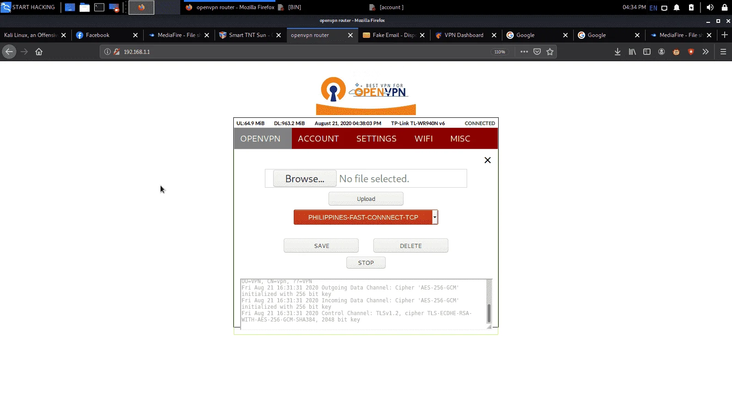Viewport: 732px width, 411px height.
Task: Expand the toolbar overflow chevron
Action: 705,52
